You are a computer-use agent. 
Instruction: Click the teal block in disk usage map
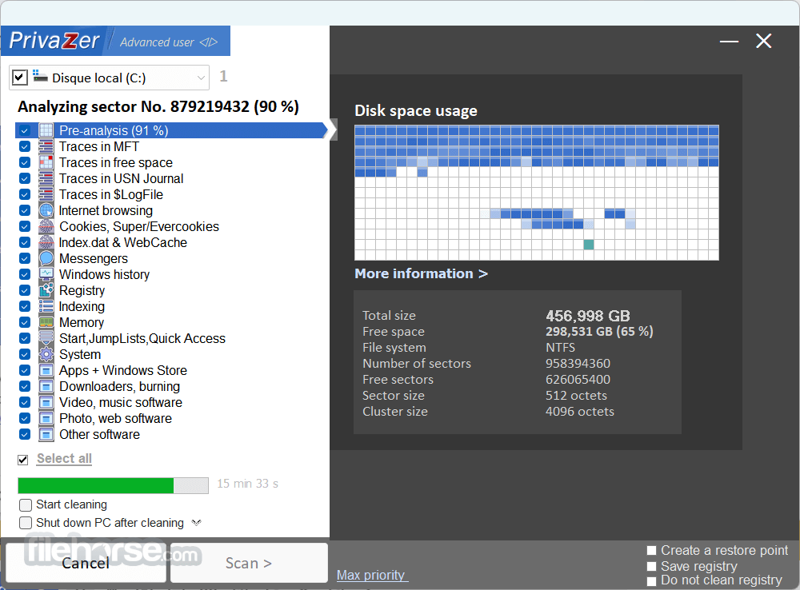[589, 245]
